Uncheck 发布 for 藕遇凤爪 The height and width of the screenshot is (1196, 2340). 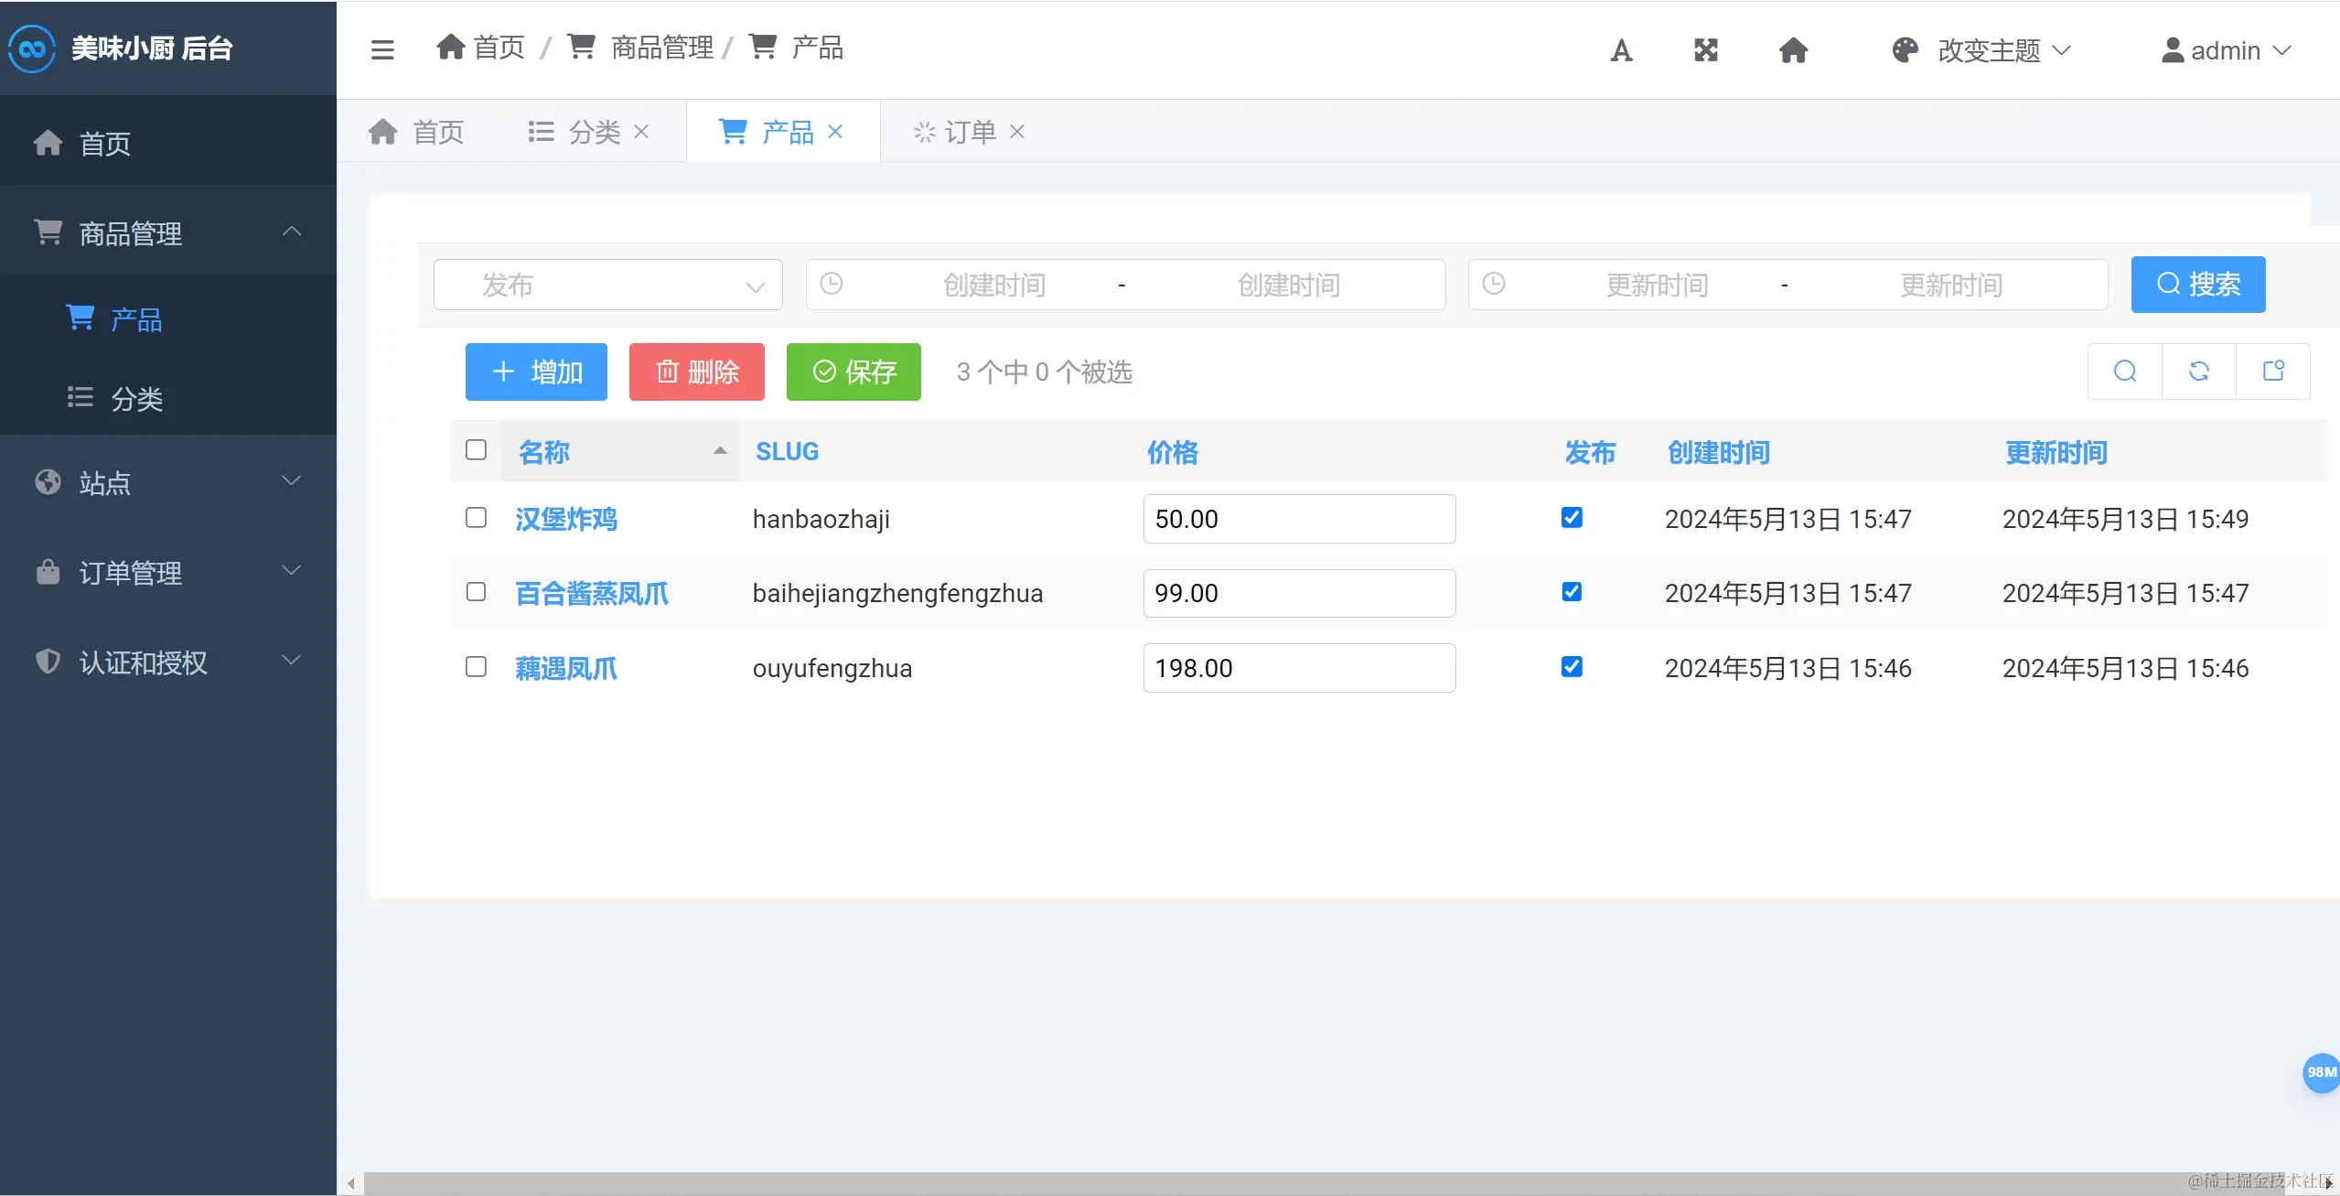pyautogui.click(x=1572, y=667)
